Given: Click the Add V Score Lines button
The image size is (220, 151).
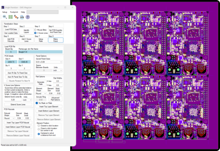Looking at the screenshot, I should [26, 40].
